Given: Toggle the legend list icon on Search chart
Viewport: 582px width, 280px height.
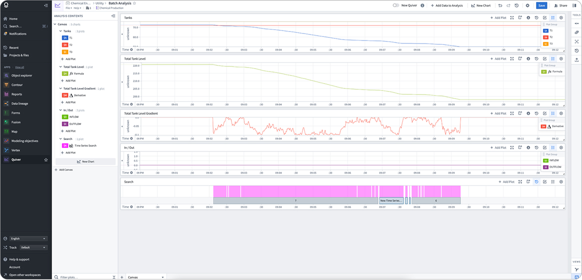Looking at the screenshot, I should pos(553,181).
